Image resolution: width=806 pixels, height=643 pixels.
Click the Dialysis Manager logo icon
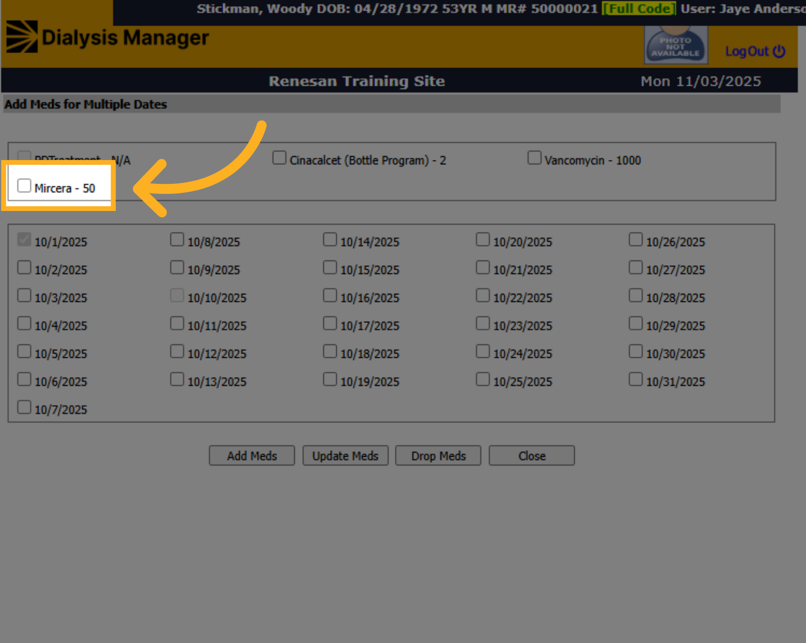22,37
